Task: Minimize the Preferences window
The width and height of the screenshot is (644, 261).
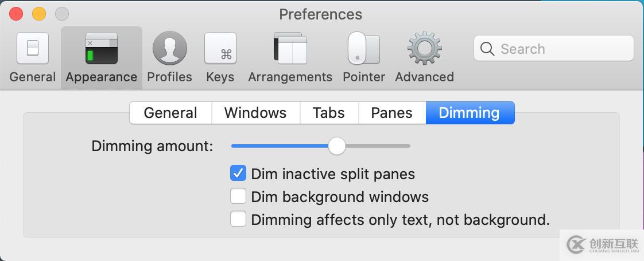Action: click(39, 14)
